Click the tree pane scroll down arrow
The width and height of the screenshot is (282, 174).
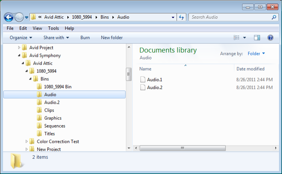tap(129, 148)
